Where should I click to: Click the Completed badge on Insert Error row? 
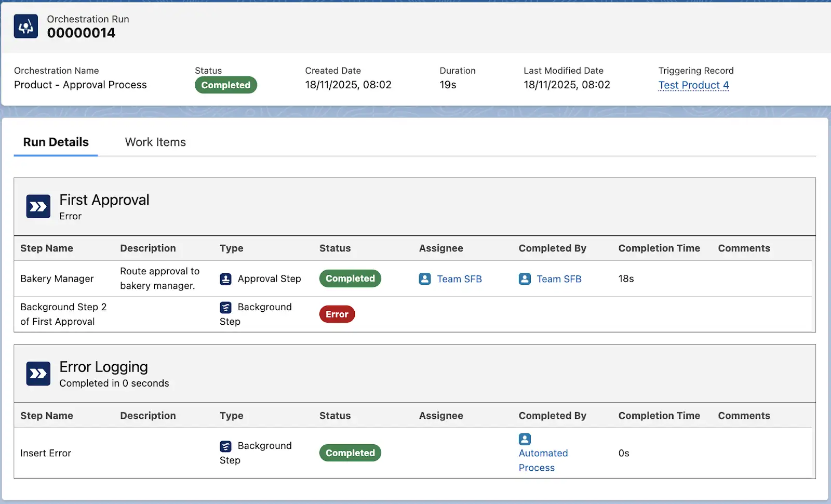pos(350,453)
